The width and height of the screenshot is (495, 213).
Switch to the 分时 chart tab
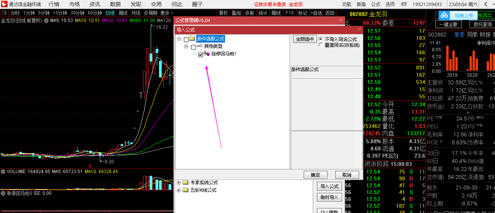tap(15, 13)
